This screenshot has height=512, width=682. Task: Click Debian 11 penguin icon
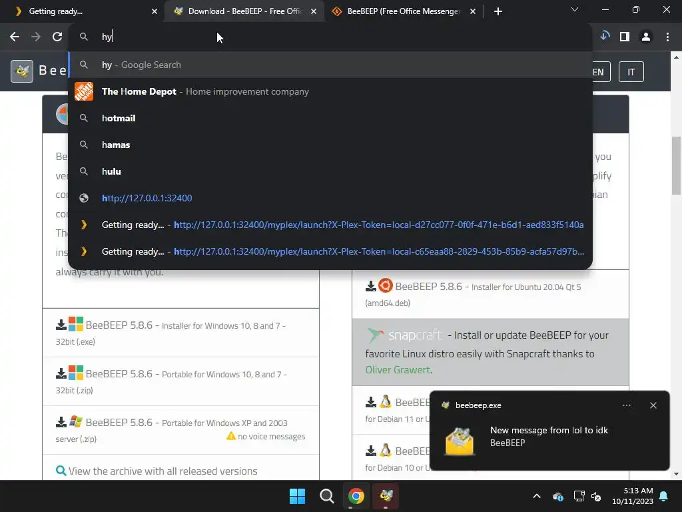point(385,401)
